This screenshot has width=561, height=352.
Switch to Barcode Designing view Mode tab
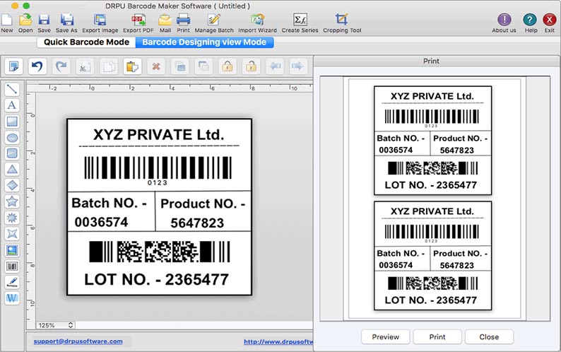click(203, 42)
